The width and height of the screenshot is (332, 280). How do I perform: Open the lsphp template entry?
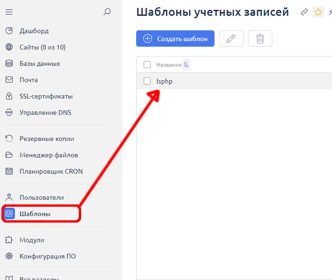(165, 81)
